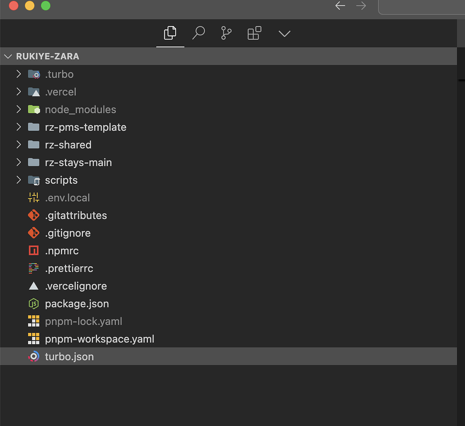Open the Source Control view icon
This screenshot has height=426, width=465.
[226, 33]
